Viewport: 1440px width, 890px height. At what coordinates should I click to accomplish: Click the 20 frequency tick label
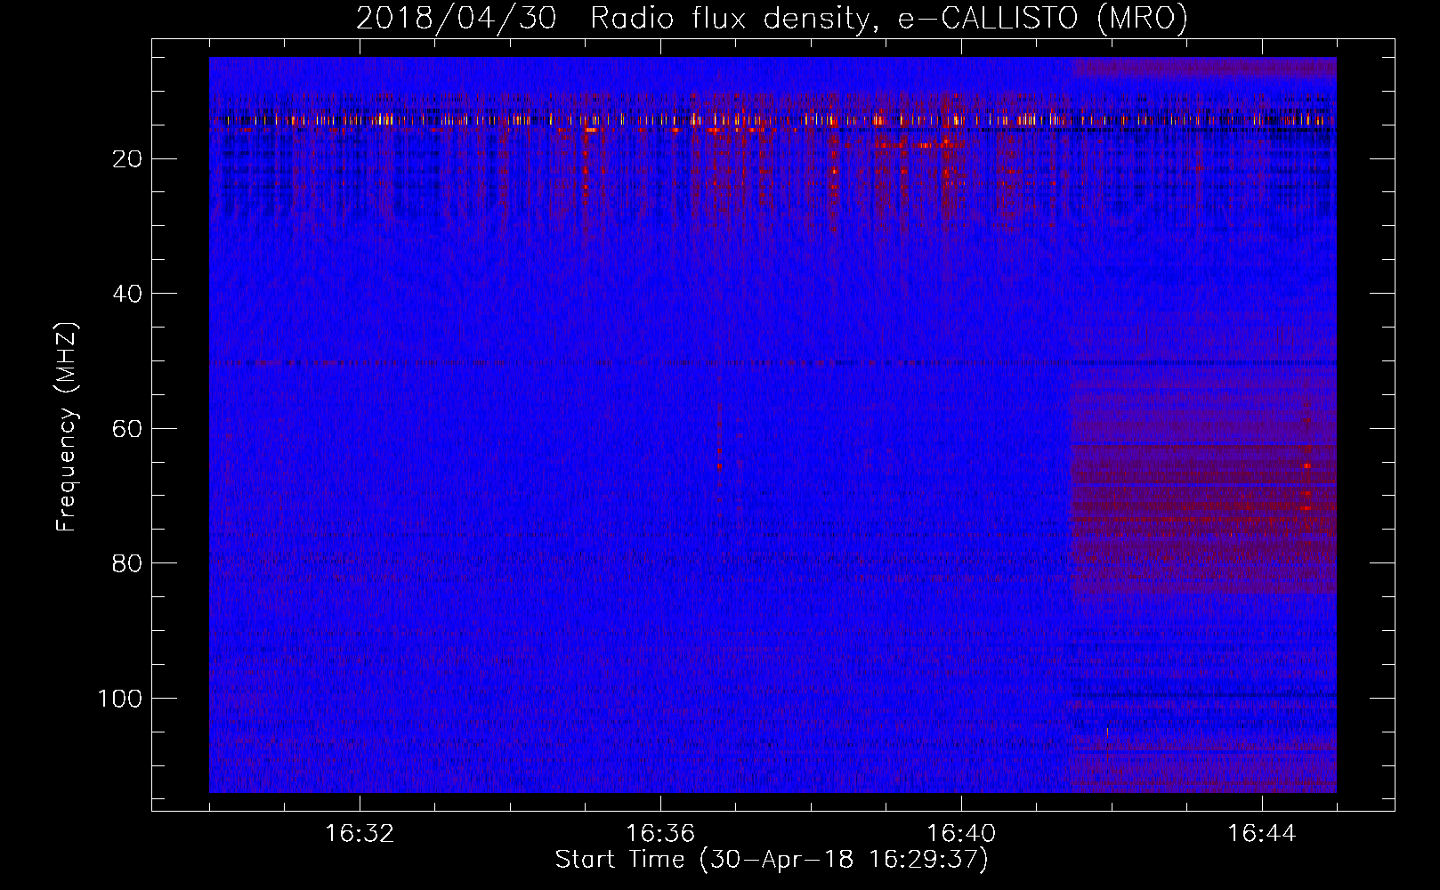pos(128,159)
